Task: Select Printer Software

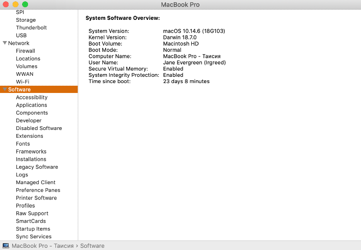Action: 36,198
